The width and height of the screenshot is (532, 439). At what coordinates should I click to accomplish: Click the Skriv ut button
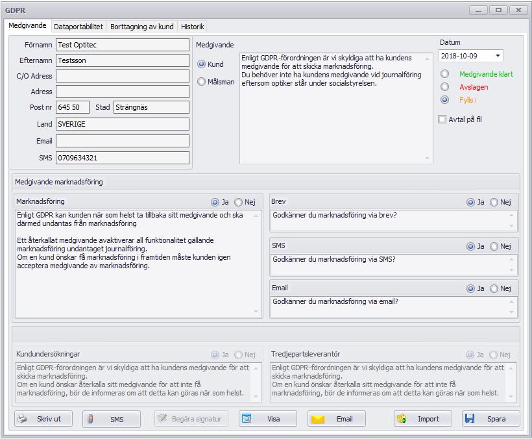(43, 419)
